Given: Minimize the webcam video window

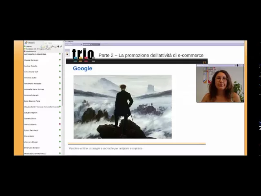Looking at the screenshot, I should 242,65.
